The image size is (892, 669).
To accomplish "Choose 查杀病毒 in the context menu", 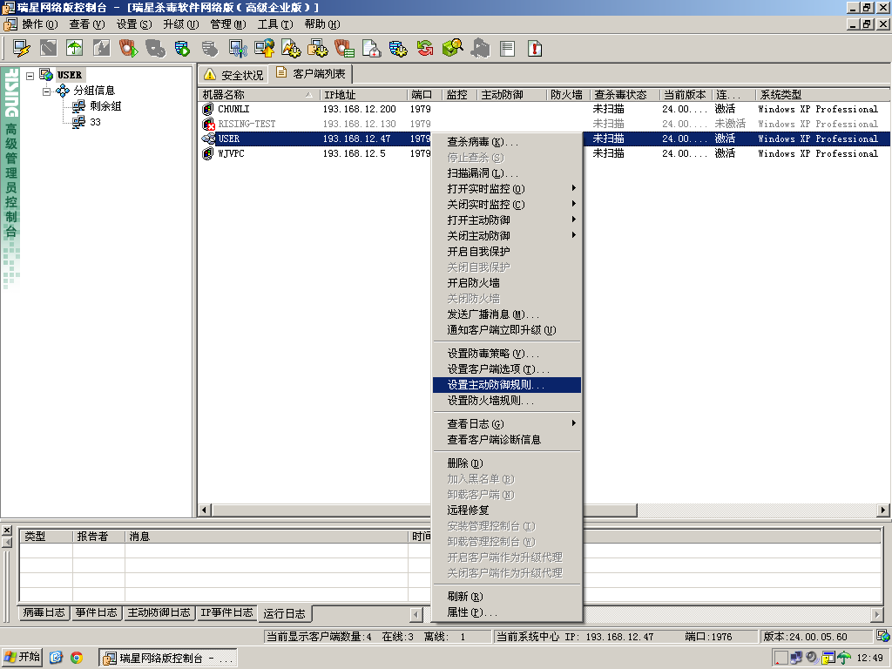I will point(482,142).
